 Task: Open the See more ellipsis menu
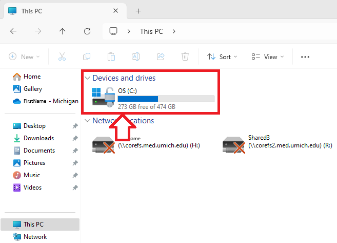click(x=305, y=57)
